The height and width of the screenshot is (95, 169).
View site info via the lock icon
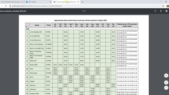pyautogui.click(x=10, y=6)
